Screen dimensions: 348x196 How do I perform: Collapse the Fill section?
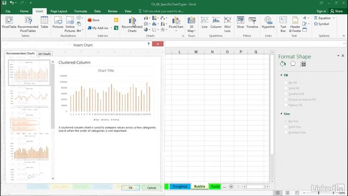(281, 75)
